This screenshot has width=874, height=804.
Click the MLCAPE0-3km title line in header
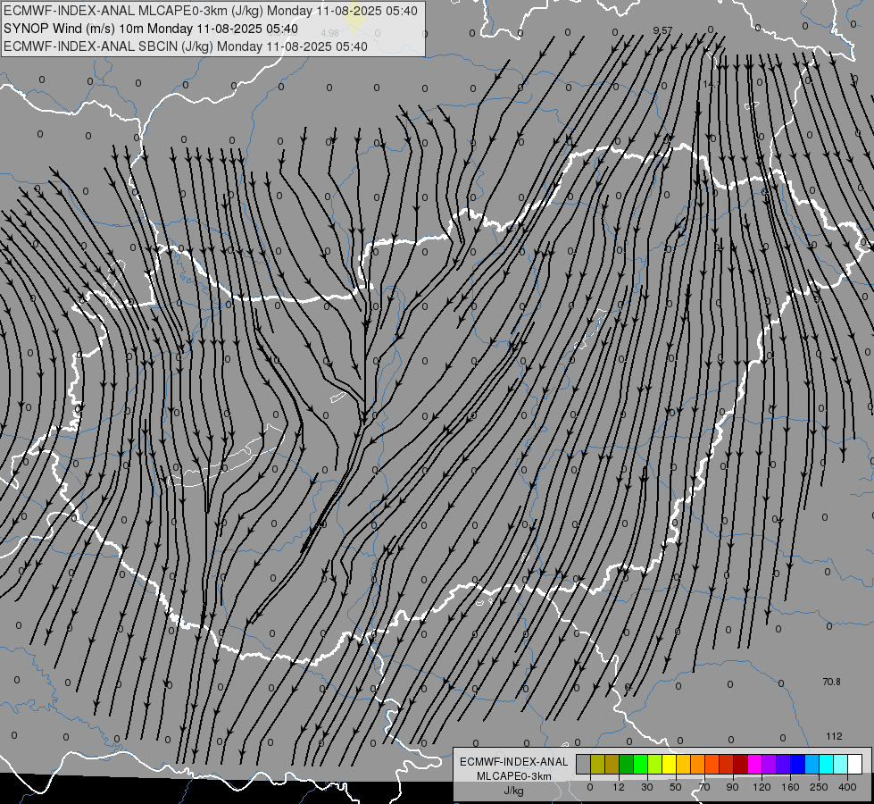tap(210, 11)
